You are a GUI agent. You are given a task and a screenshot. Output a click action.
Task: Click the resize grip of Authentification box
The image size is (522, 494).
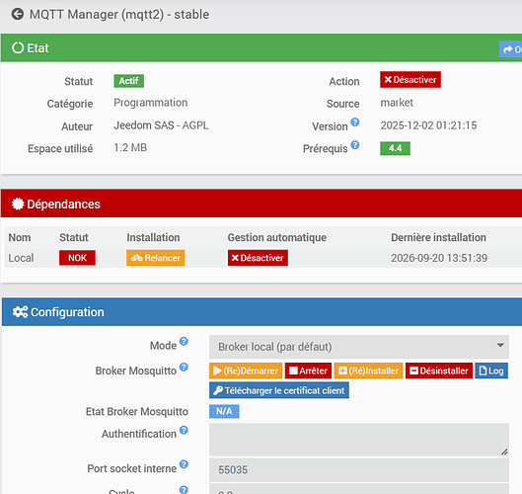pos(504,452)
